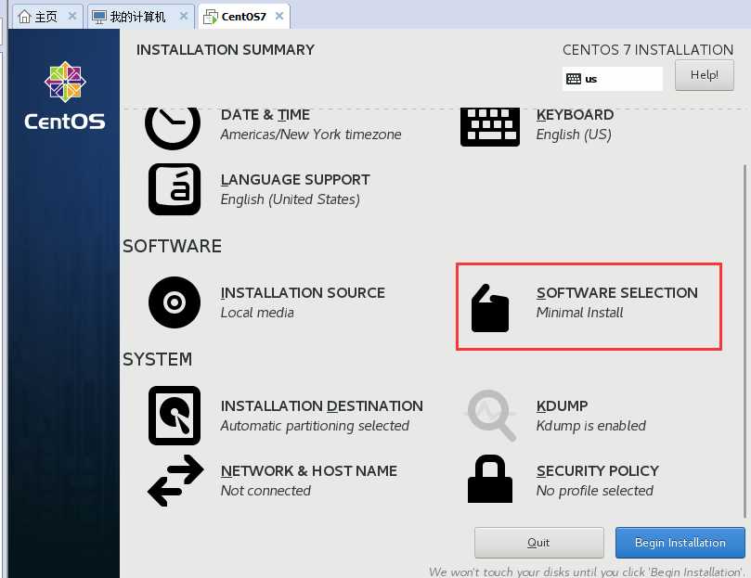This screenshot has width=751, height=578.
Task: Click 'Kdump is enabled' text
Action: pos(591,426)
